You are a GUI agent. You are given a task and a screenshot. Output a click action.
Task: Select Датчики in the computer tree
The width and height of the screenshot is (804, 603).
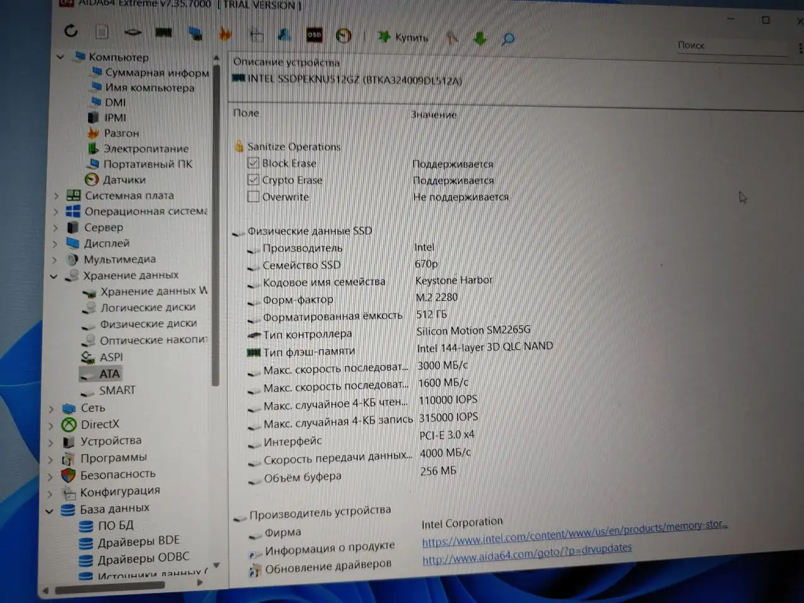(124, 180)
